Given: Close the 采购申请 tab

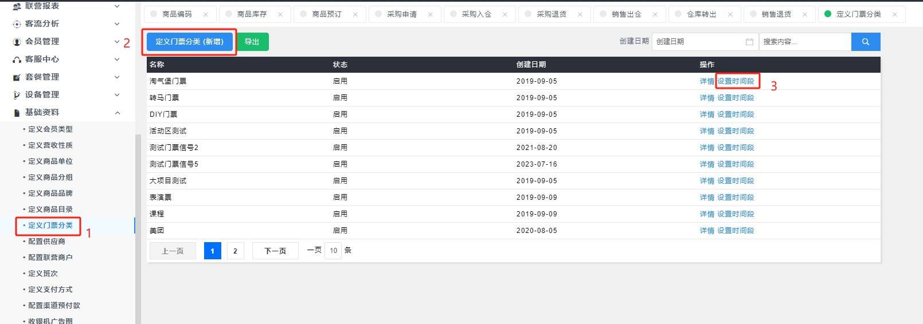Looking at the screenshot, I should pos(431,14).
